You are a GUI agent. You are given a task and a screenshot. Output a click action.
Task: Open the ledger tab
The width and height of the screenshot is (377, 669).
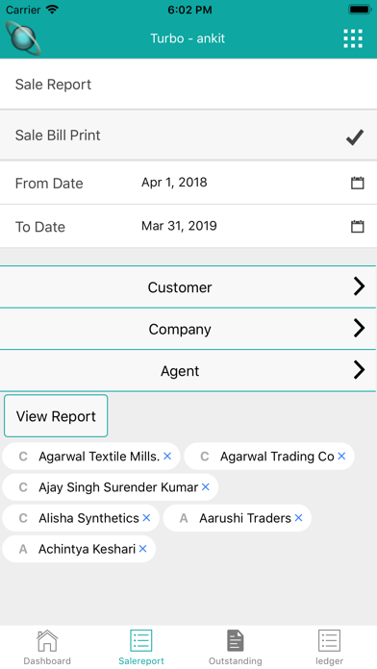click(x=329, y=647)
